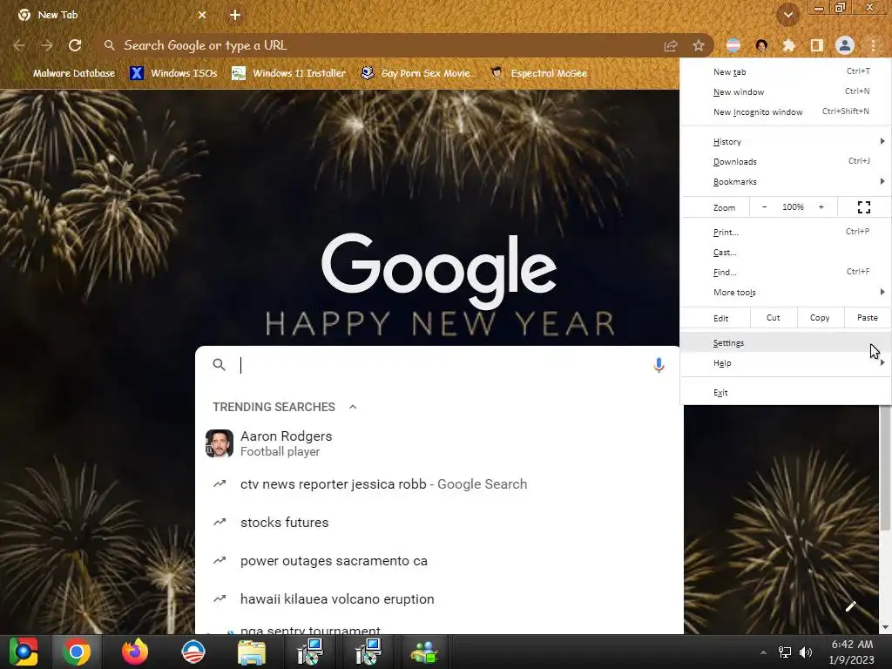The height and width of the screenshot is (669, 892).
Task: Click the Windows Start button
Action: 24,652
